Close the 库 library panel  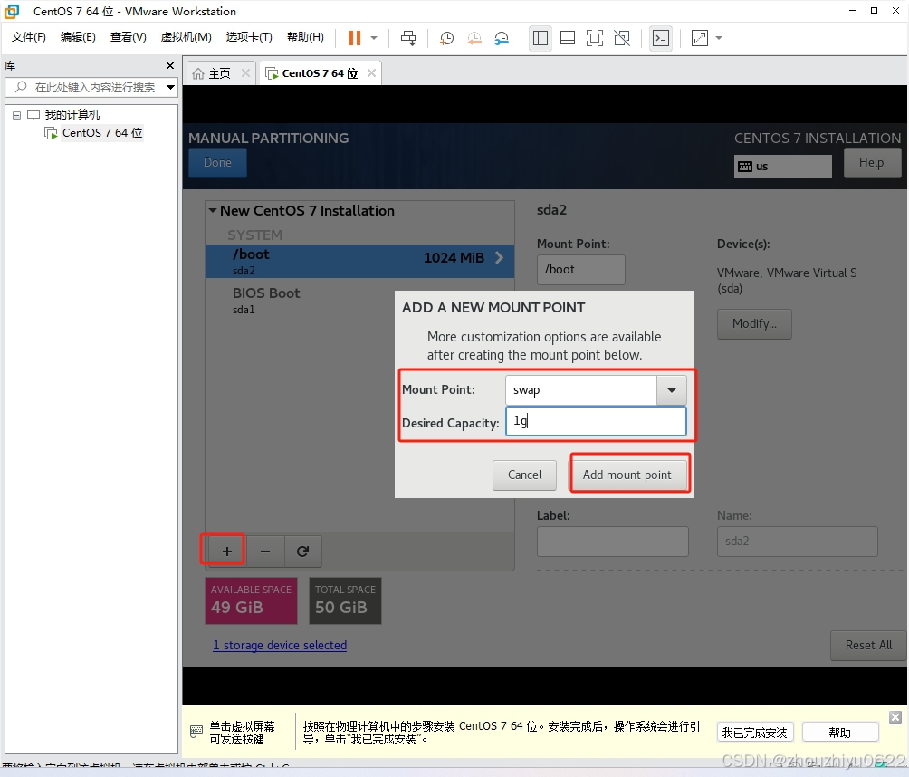170,65
